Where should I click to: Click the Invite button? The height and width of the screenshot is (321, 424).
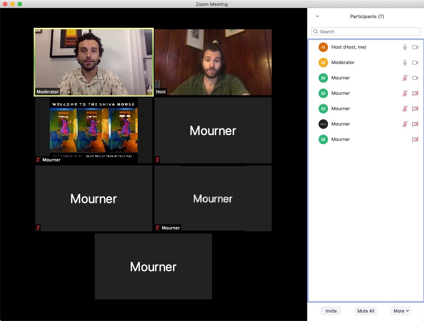331,311
